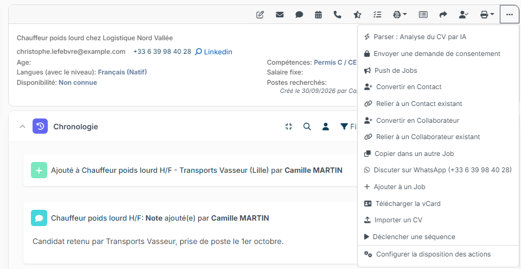Click the email christophe.lefebvre@example.com
The width and height of the screenshot is (521, 269).
click(71, 52)
